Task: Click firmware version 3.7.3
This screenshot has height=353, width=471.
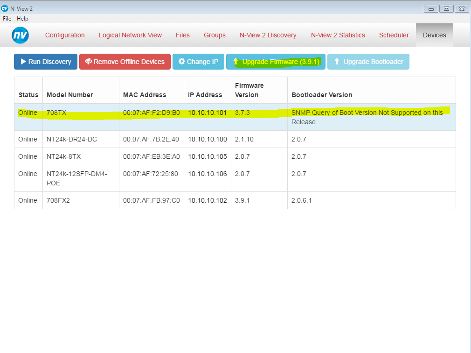Action: tap(242, 113)
